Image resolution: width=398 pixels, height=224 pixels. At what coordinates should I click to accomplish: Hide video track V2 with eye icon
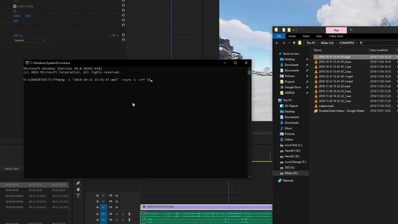click(x=117, y=202)
